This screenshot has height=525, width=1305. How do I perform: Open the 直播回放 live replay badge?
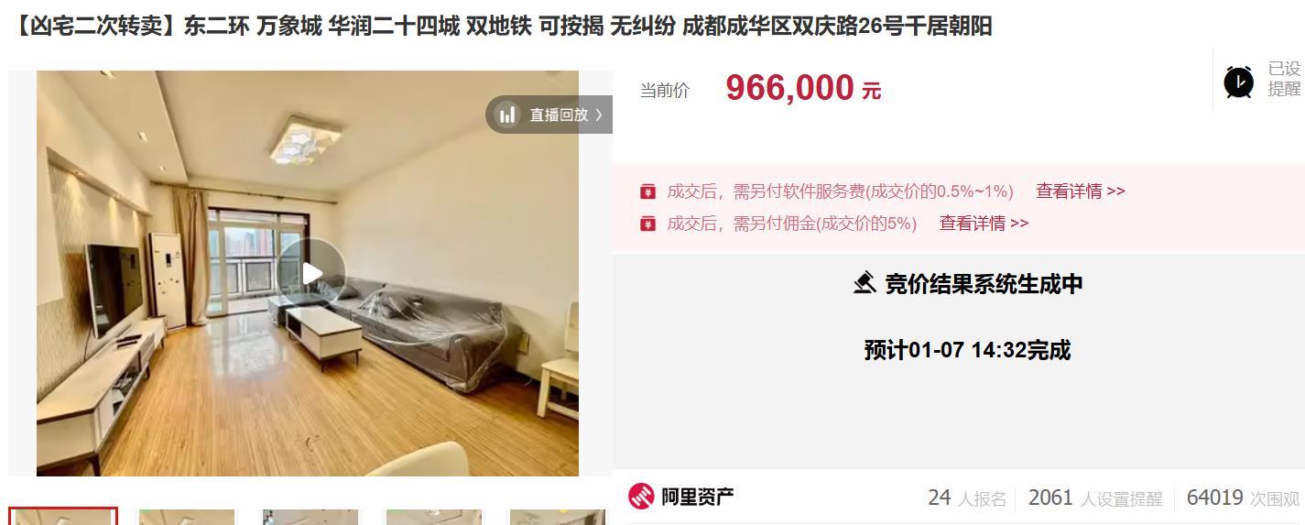549,115
